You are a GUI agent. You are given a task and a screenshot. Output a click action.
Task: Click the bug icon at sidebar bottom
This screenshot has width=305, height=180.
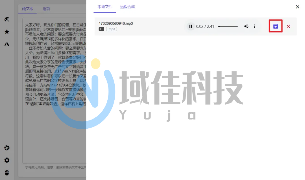[x=7, y=173]
